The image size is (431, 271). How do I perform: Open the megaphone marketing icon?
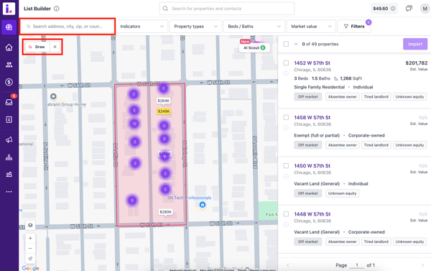9,139
